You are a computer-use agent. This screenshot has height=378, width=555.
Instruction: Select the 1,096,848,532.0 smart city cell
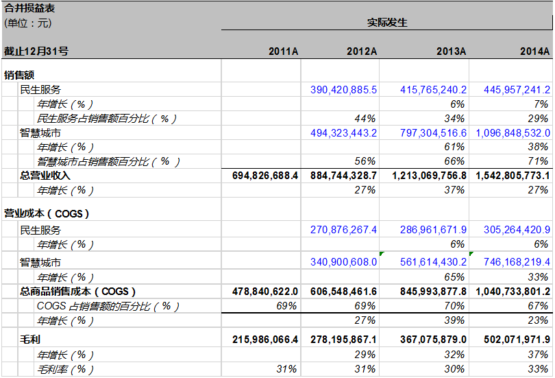pos(513,132)
